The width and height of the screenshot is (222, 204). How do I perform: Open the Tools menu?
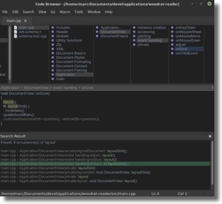click(79, 12)
